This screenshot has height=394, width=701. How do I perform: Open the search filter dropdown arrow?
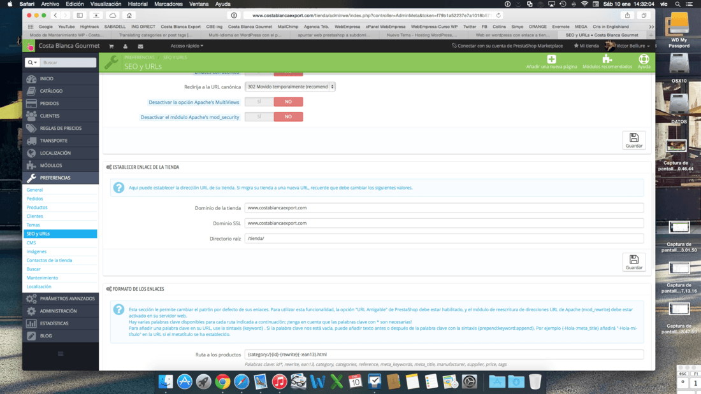33,62
